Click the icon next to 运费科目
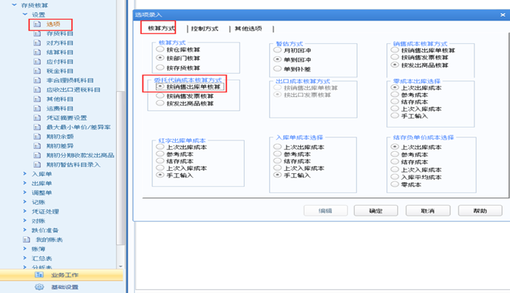Viewport: 510px width, 293px height. point(37,109)
